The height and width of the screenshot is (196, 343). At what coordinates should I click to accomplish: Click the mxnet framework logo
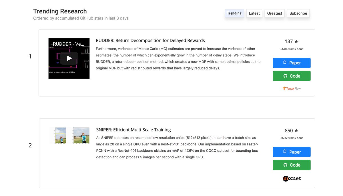(292, 178)
